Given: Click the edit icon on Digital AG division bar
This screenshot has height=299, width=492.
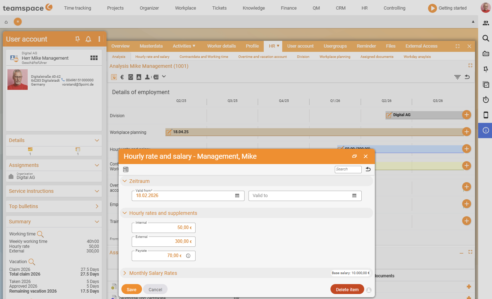Looking at the screenshot, I should (x=389, y=115).
